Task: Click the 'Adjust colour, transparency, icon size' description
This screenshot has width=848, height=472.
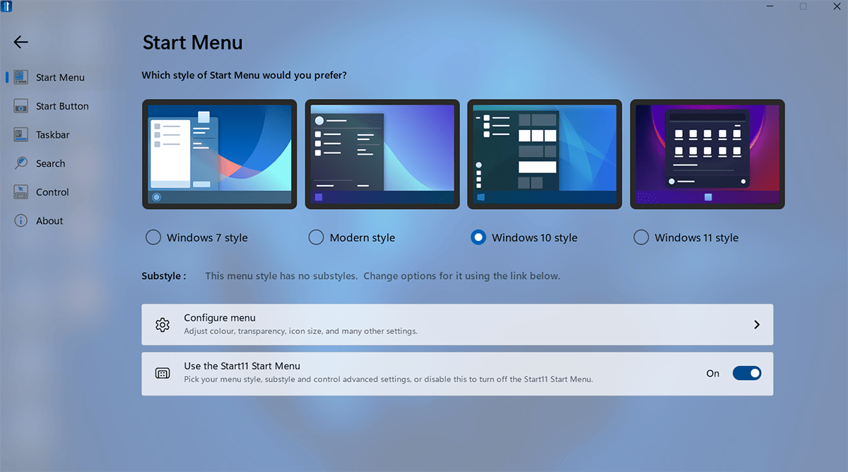Action: point(300,331)
